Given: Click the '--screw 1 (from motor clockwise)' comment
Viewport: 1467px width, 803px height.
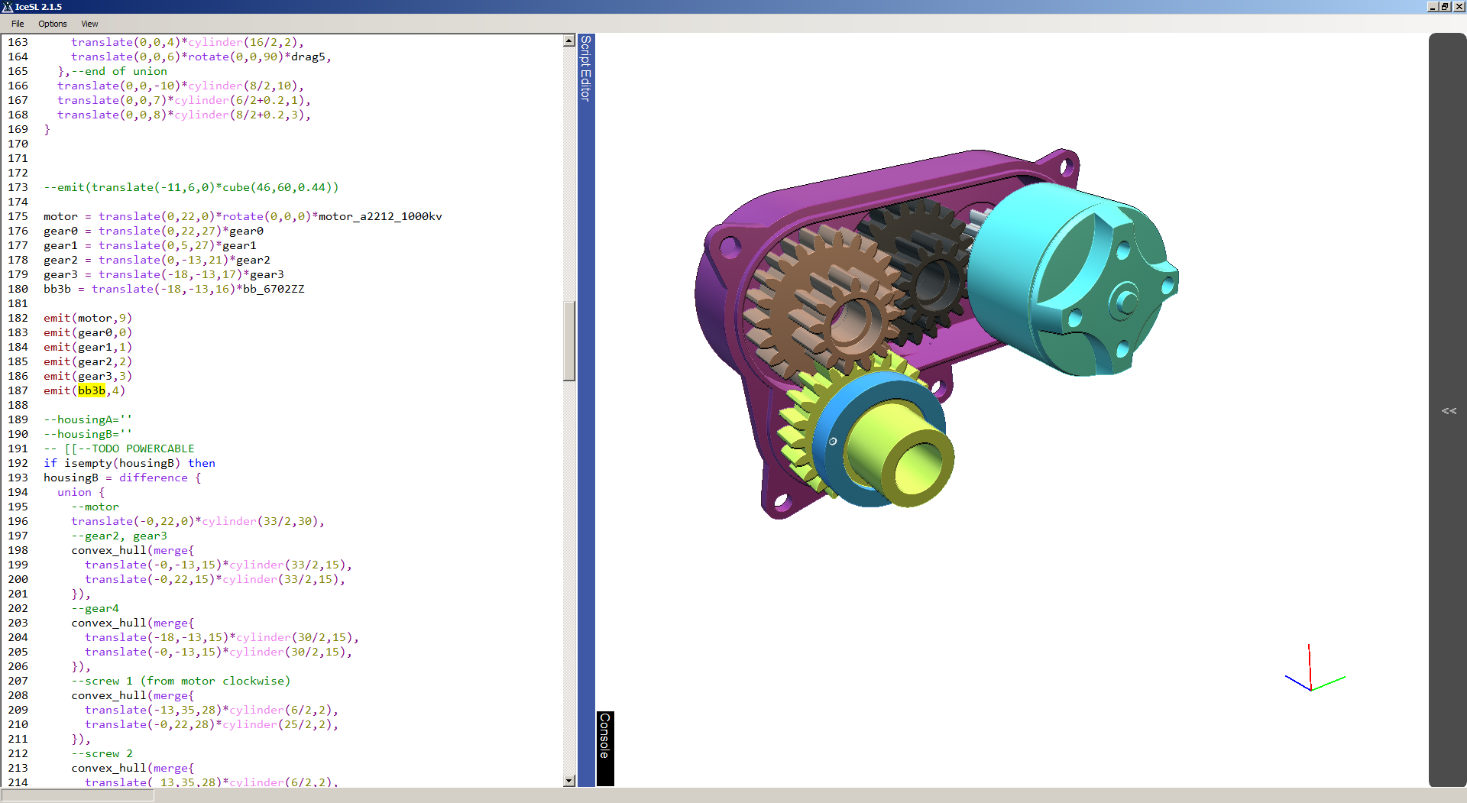Looking at the screenshot, I should pyautogui.click(x=181, y=681).
